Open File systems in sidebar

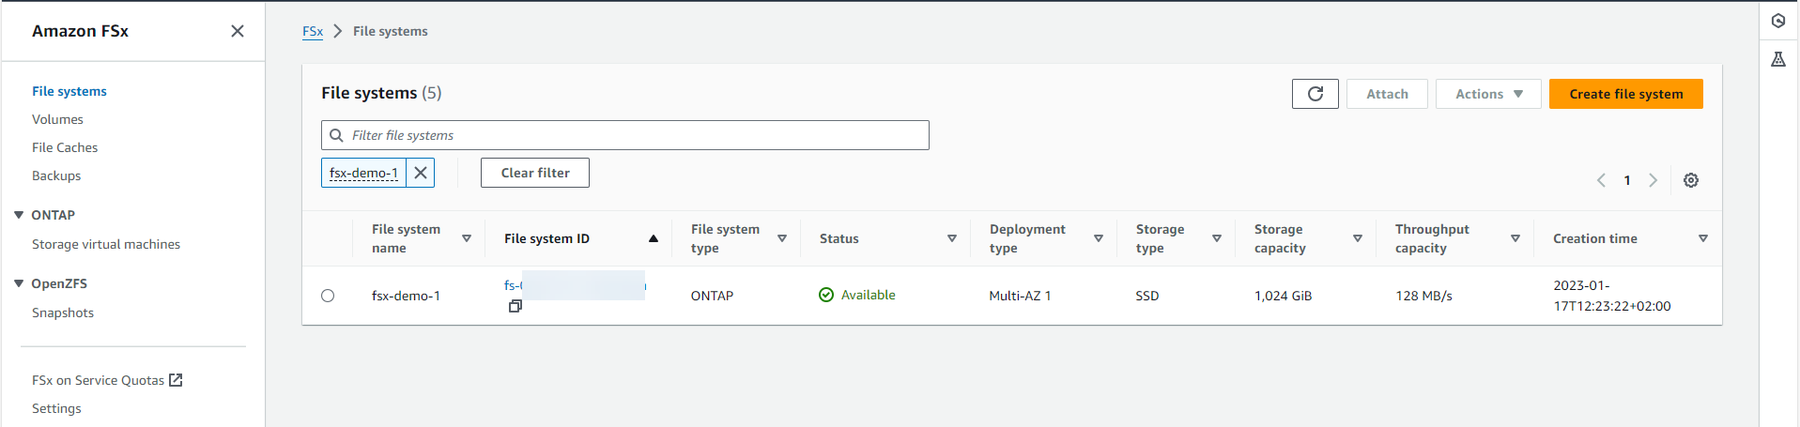click(69, 91)
